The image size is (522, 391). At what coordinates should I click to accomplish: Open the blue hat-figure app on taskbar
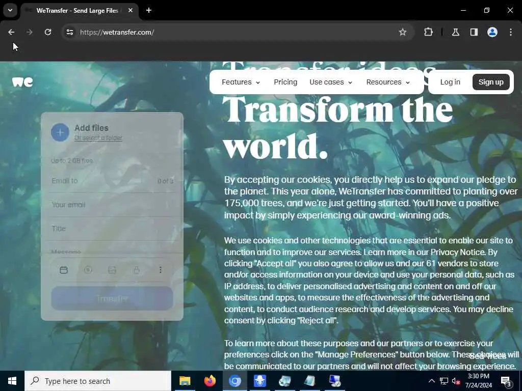coord(259,381)
